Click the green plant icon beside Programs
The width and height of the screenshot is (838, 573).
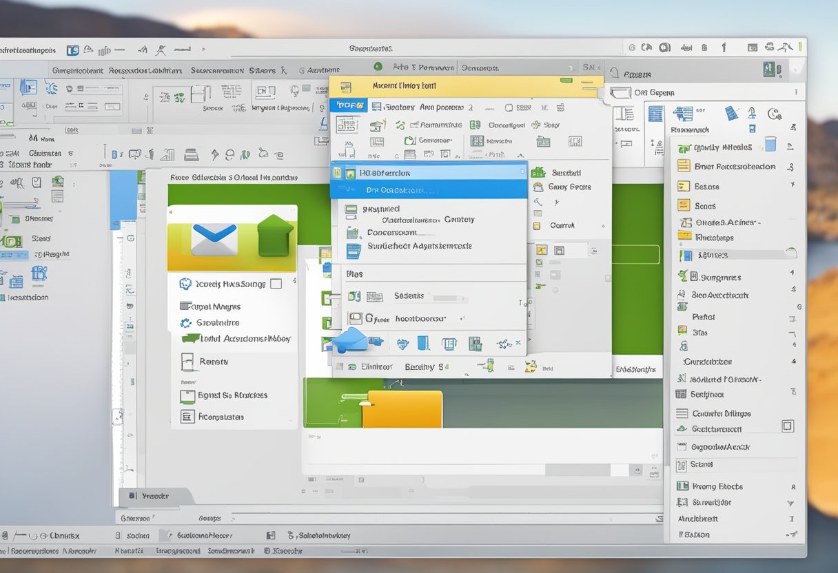(682, 277)
